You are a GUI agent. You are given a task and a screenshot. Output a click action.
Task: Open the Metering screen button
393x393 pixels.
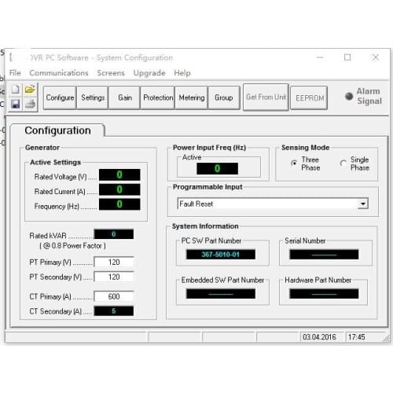(192, 97)
